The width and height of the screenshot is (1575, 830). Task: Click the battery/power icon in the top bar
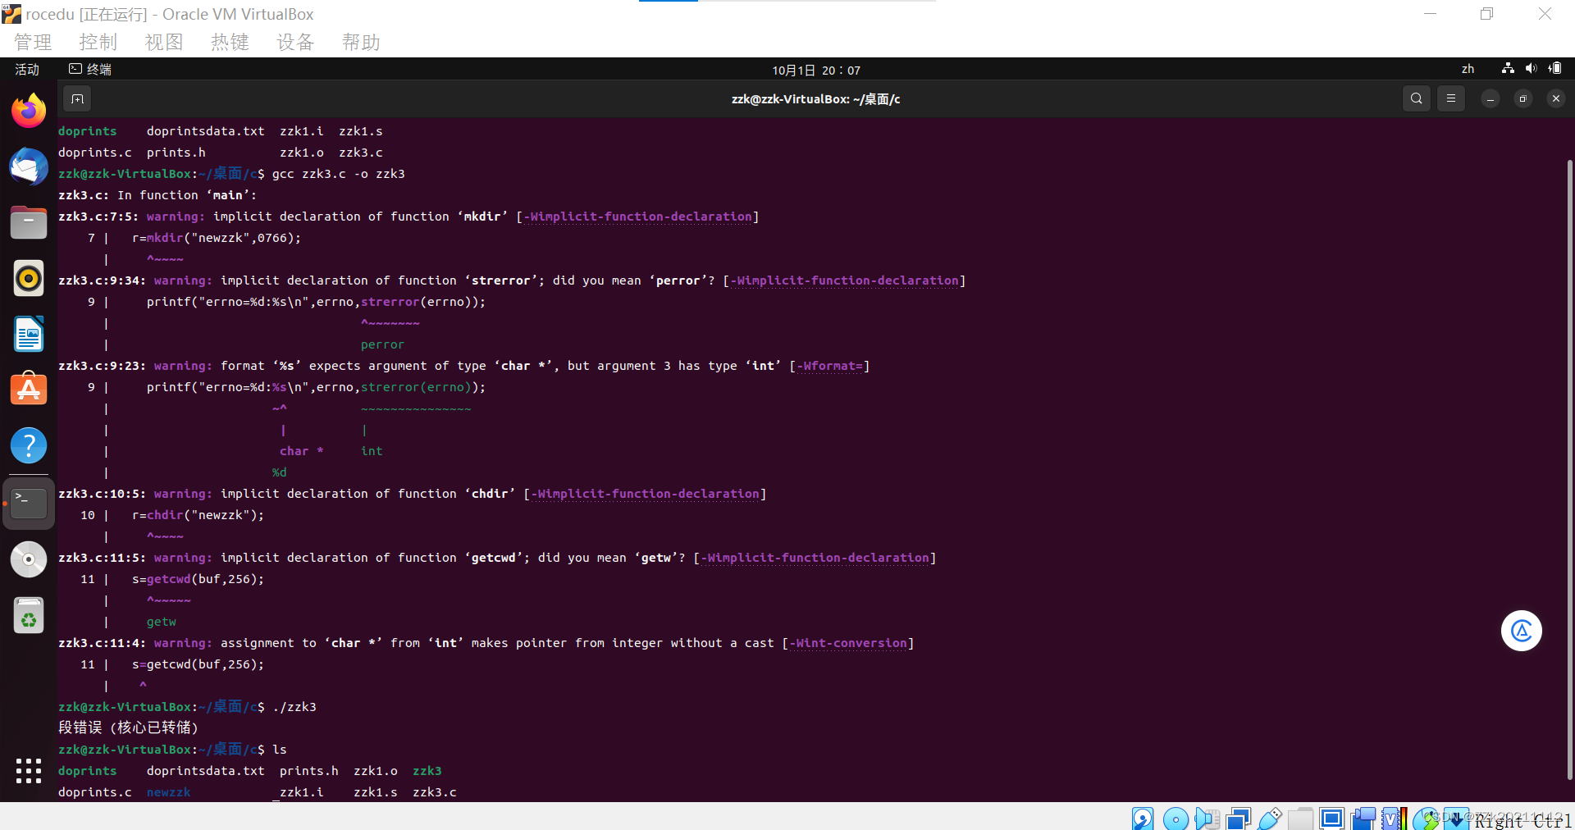(1554, 69)
